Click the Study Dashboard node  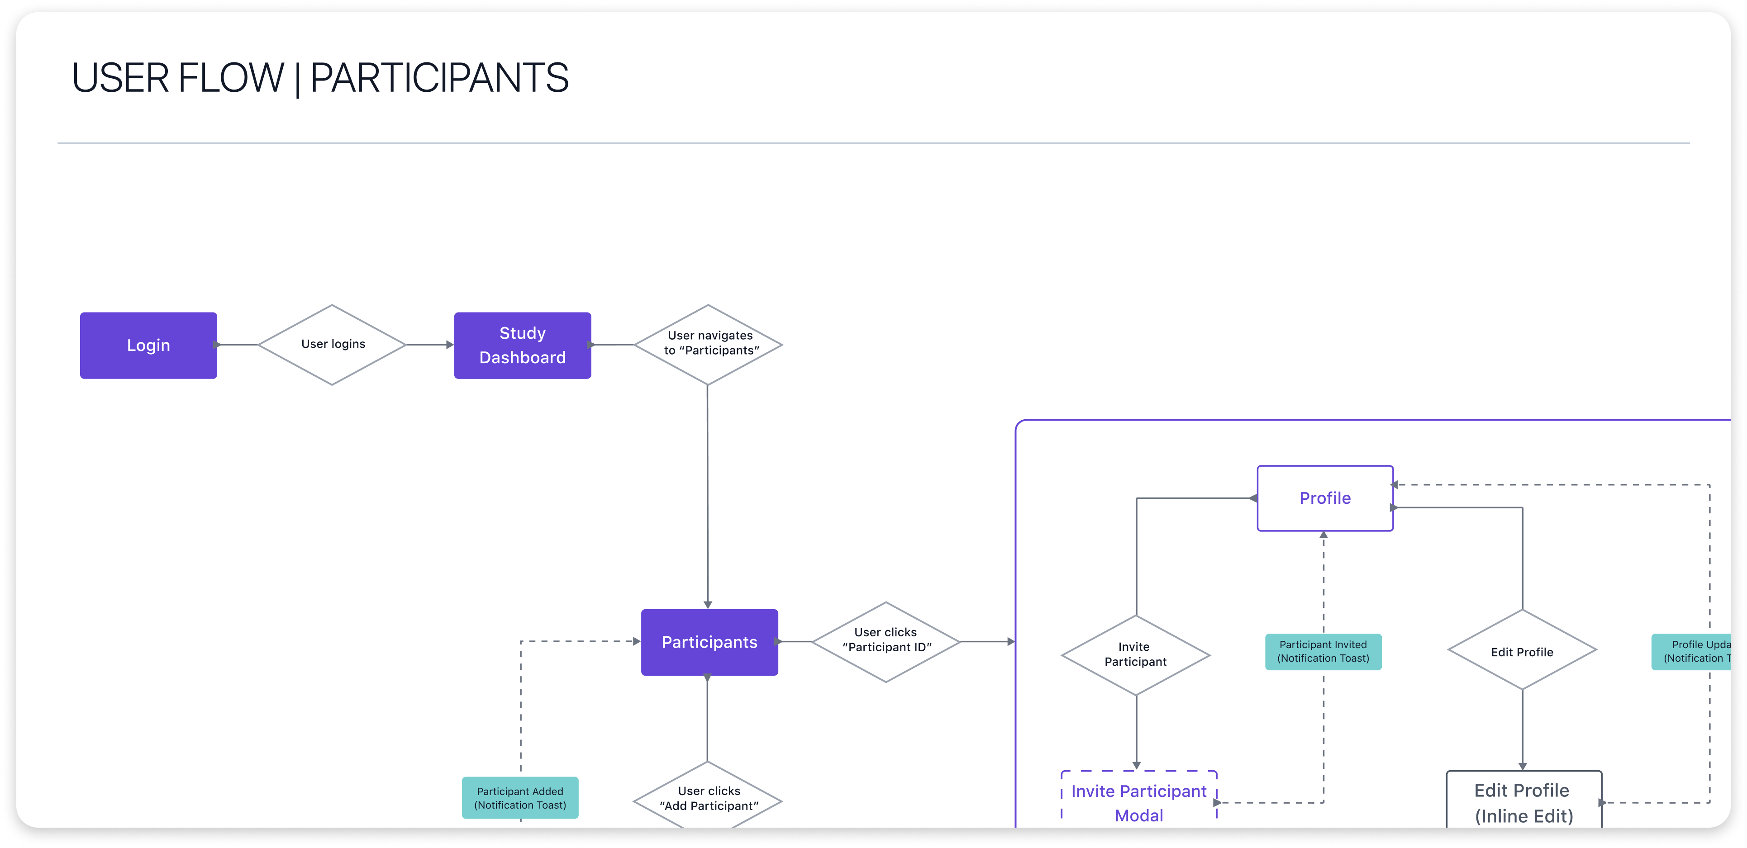coord(522,345)
